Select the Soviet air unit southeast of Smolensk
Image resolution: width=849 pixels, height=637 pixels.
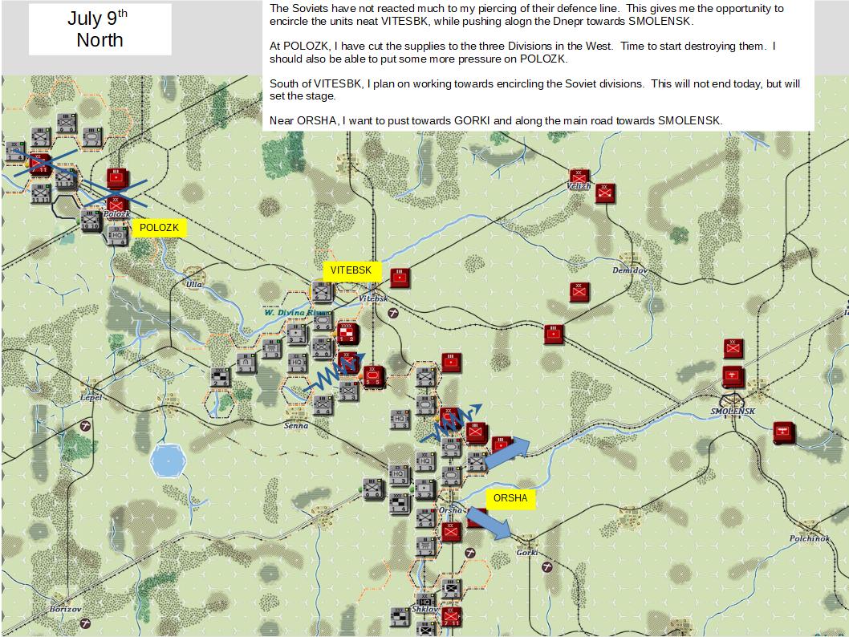tap(783, 432)
